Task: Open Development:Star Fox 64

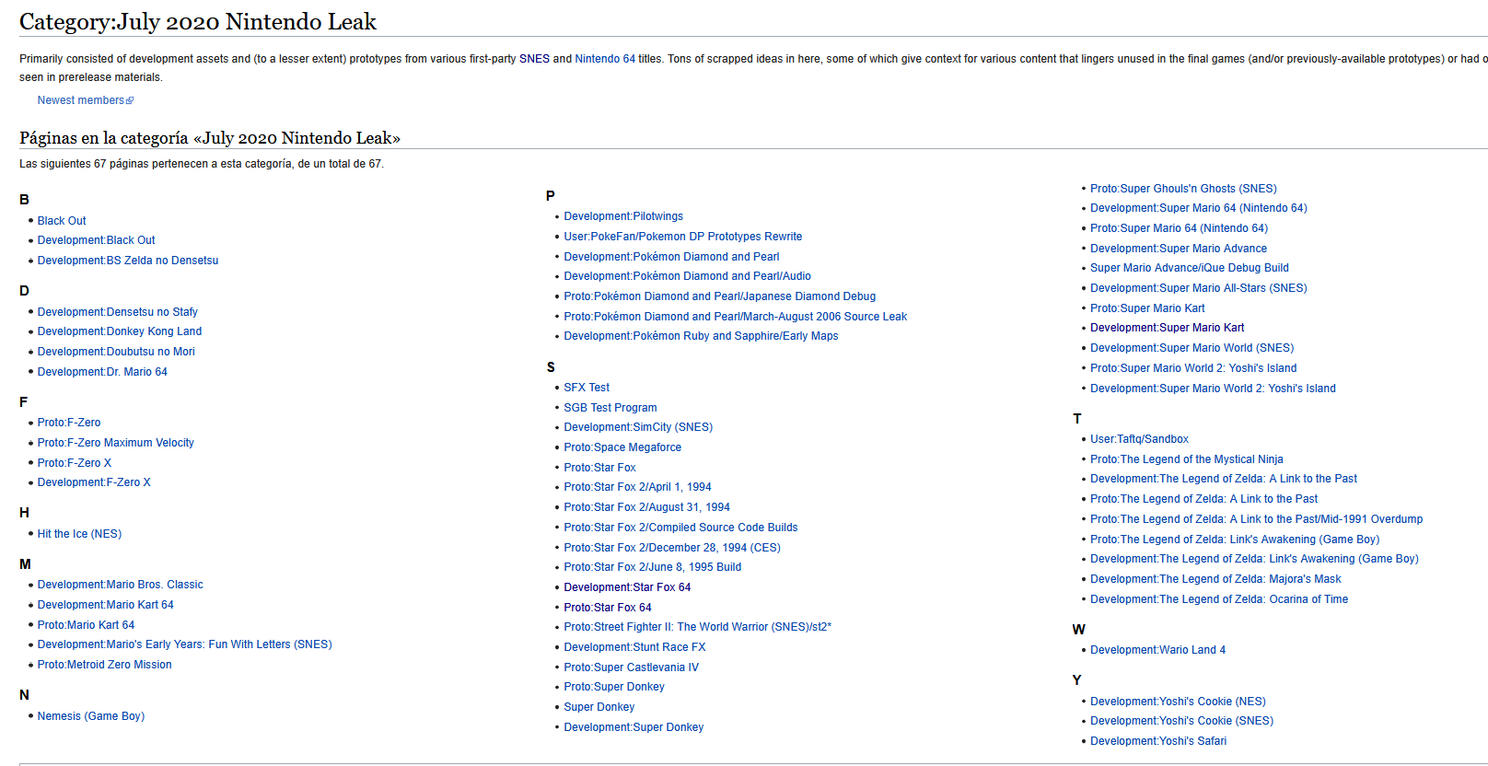Action: 627,587
